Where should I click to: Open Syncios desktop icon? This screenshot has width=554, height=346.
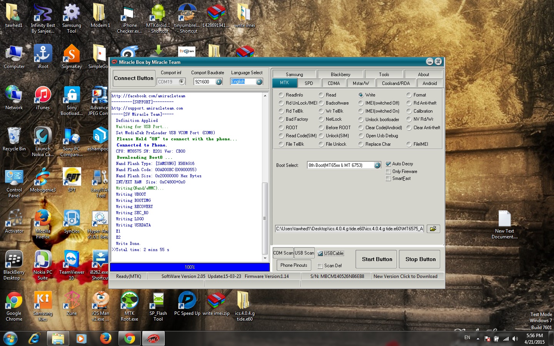[72, 221]
